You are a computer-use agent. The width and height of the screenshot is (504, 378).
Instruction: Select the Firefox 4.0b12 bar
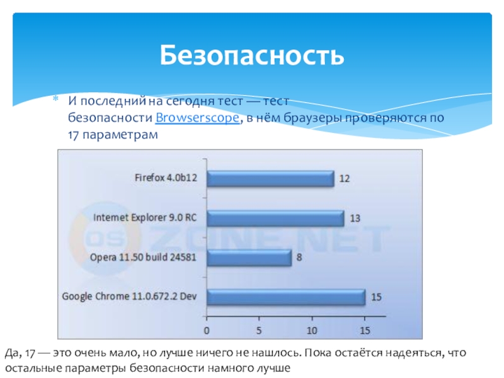[x=271, y=179]
